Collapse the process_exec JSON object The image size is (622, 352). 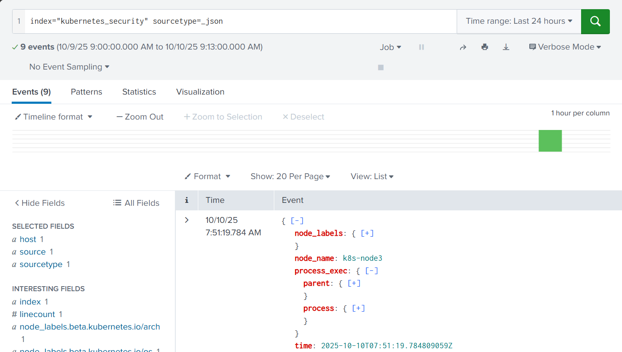pos(371,270)
